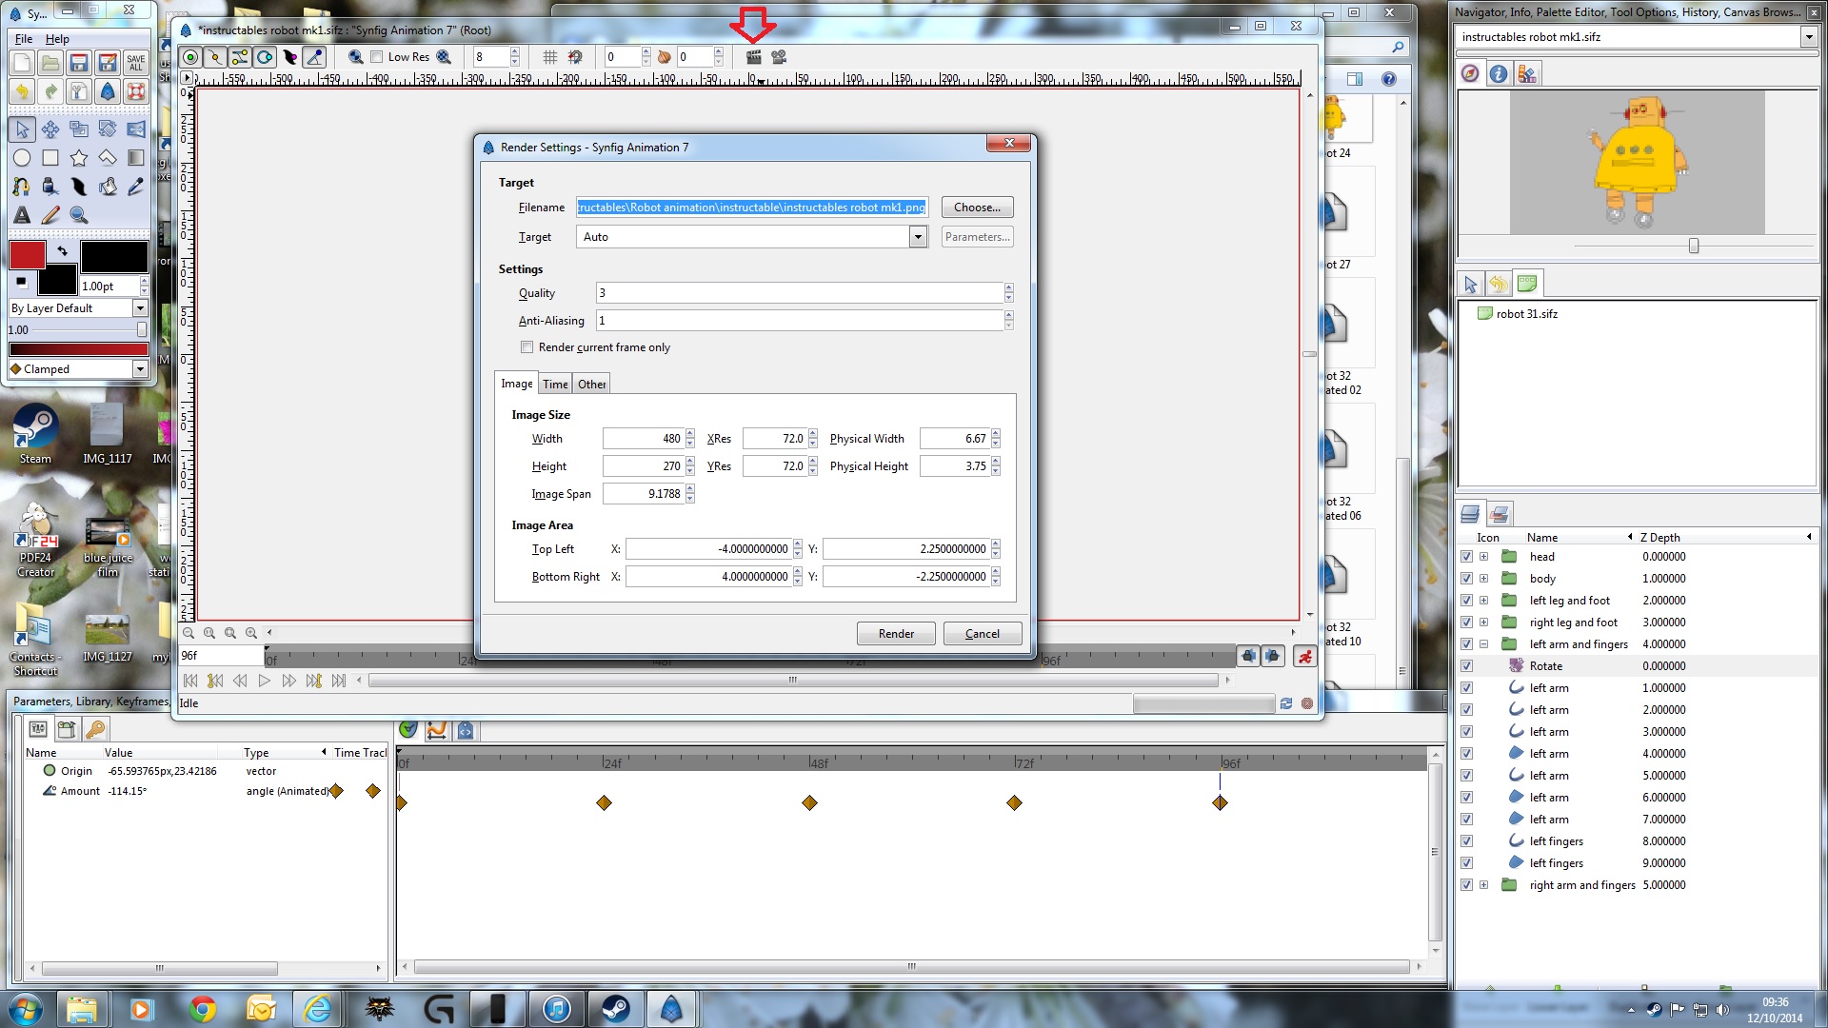
Task: Click the New file icon in toolbox
Action: [x=22, y=63]
